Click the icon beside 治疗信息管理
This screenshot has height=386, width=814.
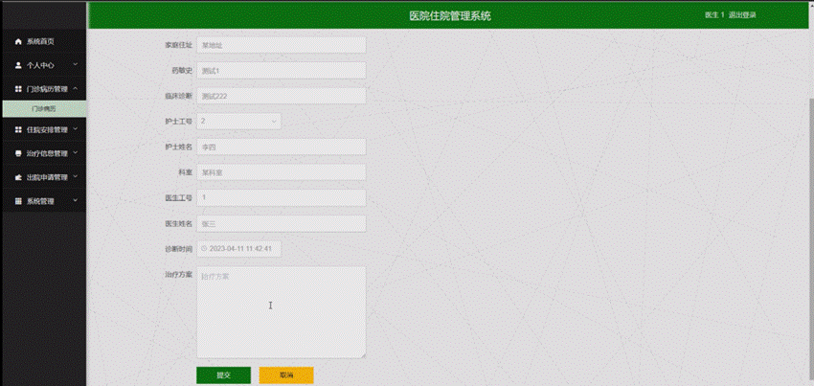point(19,153)
